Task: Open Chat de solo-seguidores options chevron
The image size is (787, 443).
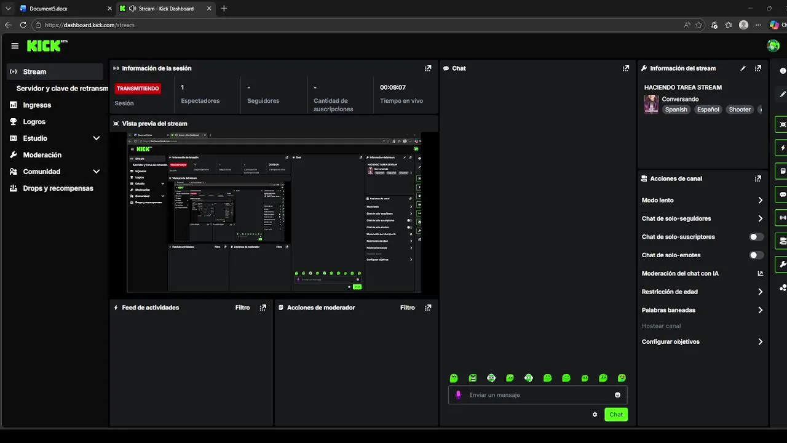Action: click(x=761, y=218)
